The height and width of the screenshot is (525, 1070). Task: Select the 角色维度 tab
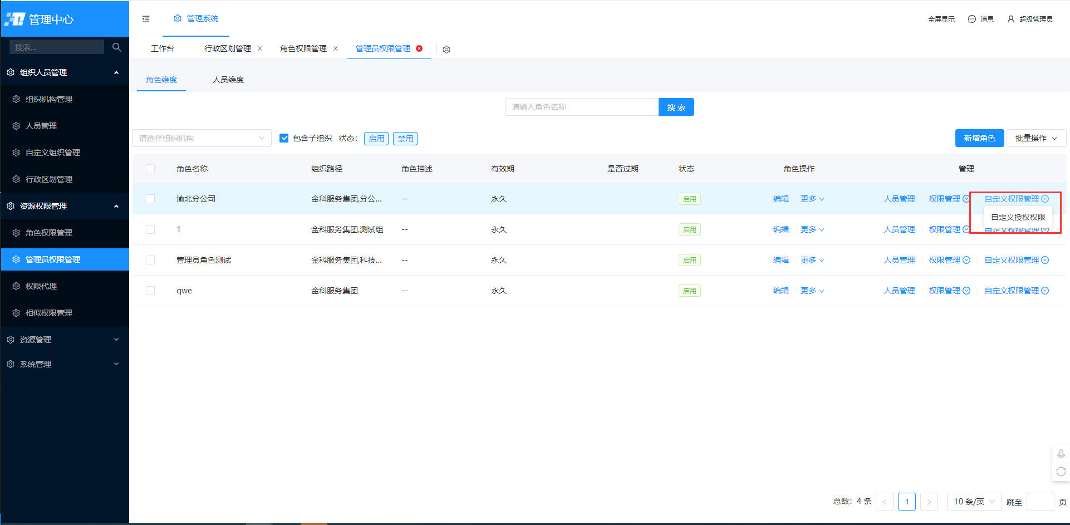[161, 80]
